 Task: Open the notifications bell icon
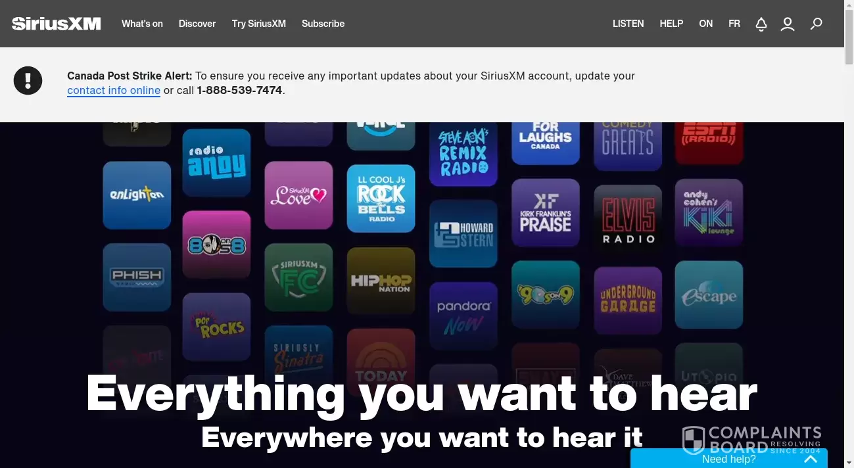click(x=761, y=24)
